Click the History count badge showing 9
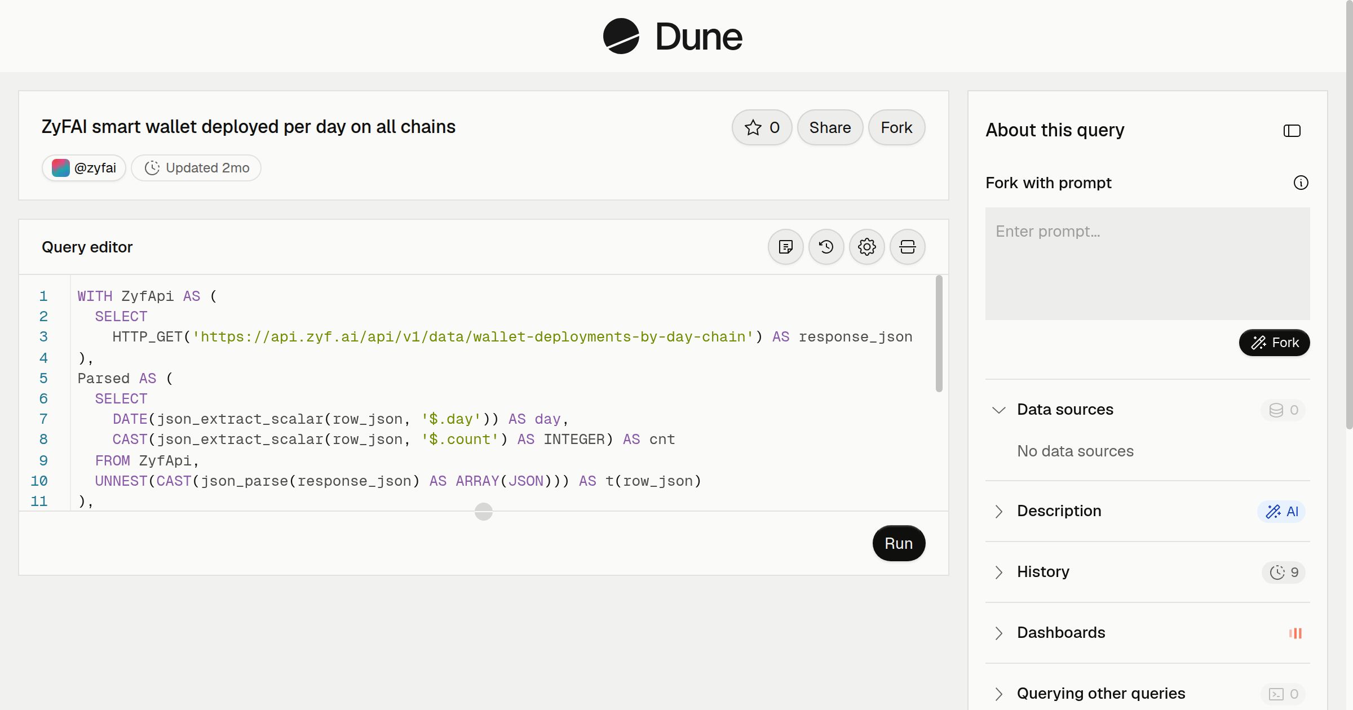The image size is (1353, 710). click(1284, 572)
